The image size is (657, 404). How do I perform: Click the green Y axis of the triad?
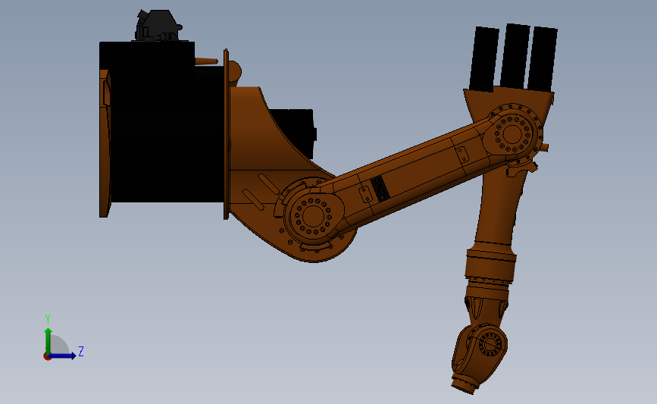click(x=48, y=340)
